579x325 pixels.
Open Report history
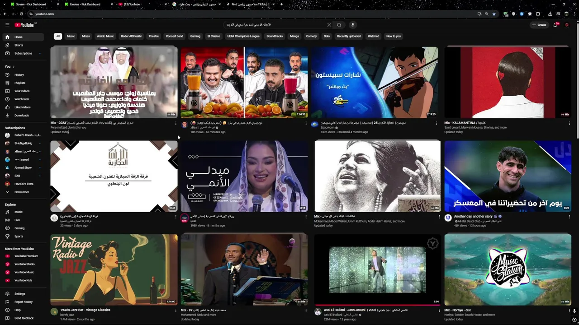tap(23, 302)
